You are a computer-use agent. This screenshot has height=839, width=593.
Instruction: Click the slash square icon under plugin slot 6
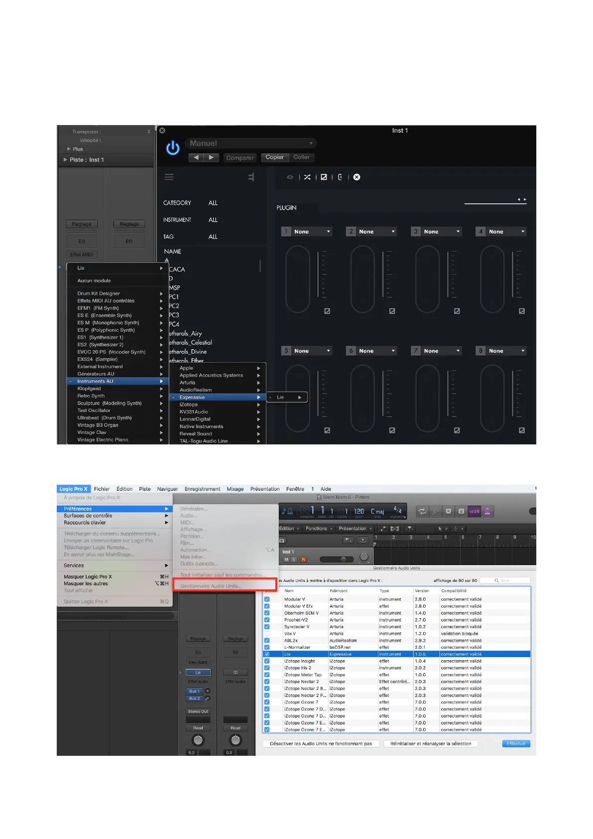point(392,430)
